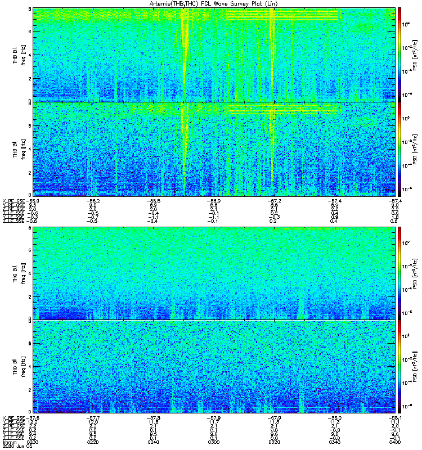Click the THB B-perpendicular freq [Hz] axis label

pos(23,55)
